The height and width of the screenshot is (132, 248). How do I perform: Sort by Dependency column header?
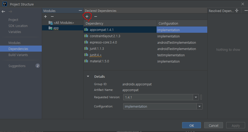click(x=120, y=23)
